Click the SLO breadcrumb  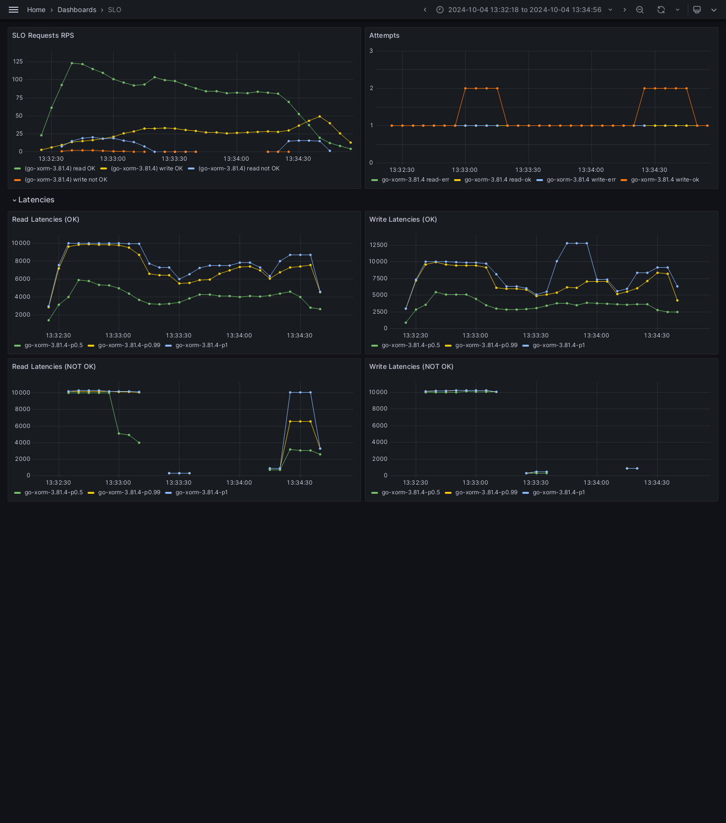click(115, 10)
